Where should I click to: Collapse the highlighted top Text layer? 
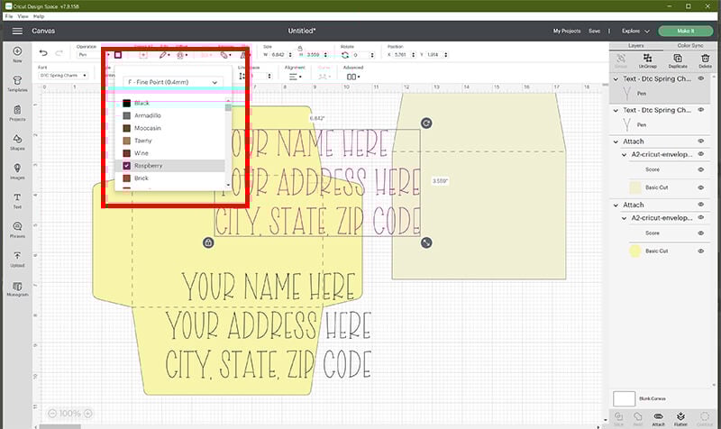point(616,79)
